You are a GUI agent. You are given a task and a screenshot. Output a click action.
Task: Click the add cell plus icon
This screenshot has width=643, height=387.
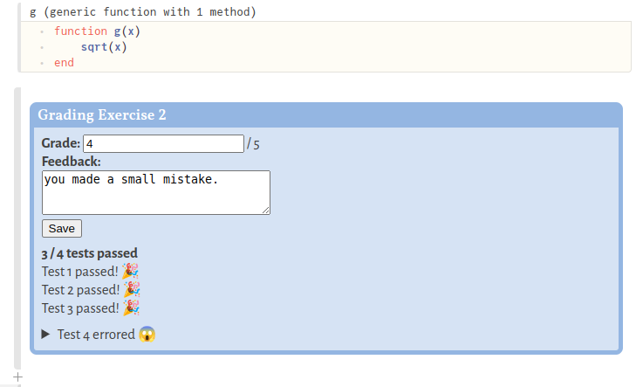[x=17, y=377]
